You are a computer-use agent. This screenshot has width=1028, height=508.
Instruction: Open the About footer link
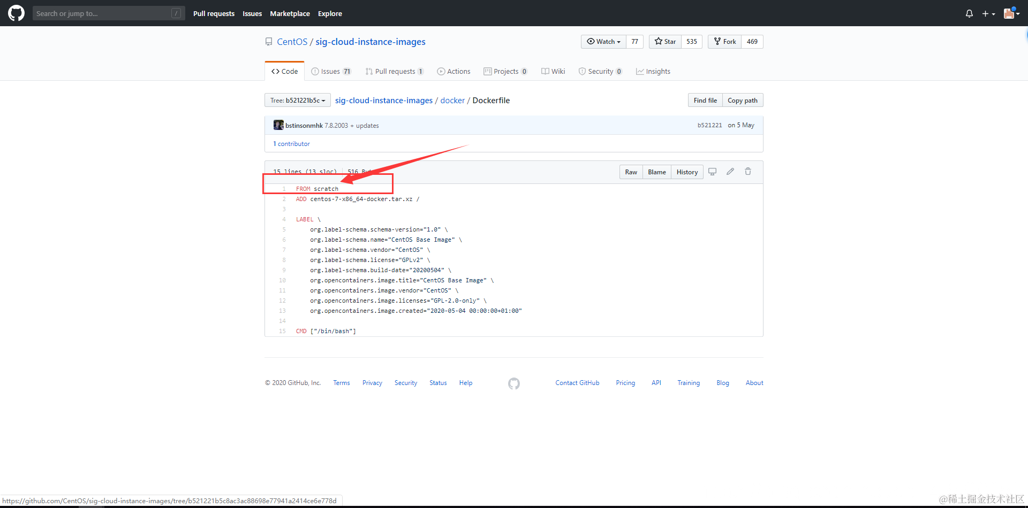click(x=754, y=383)
